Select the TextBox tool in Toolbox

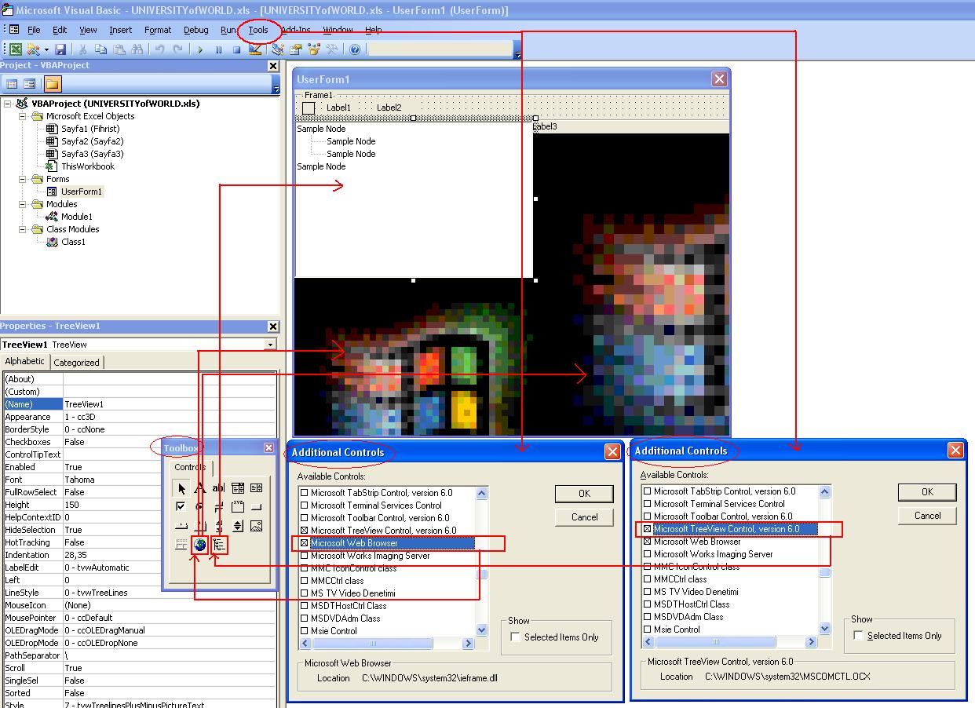[x=218, y=488]
